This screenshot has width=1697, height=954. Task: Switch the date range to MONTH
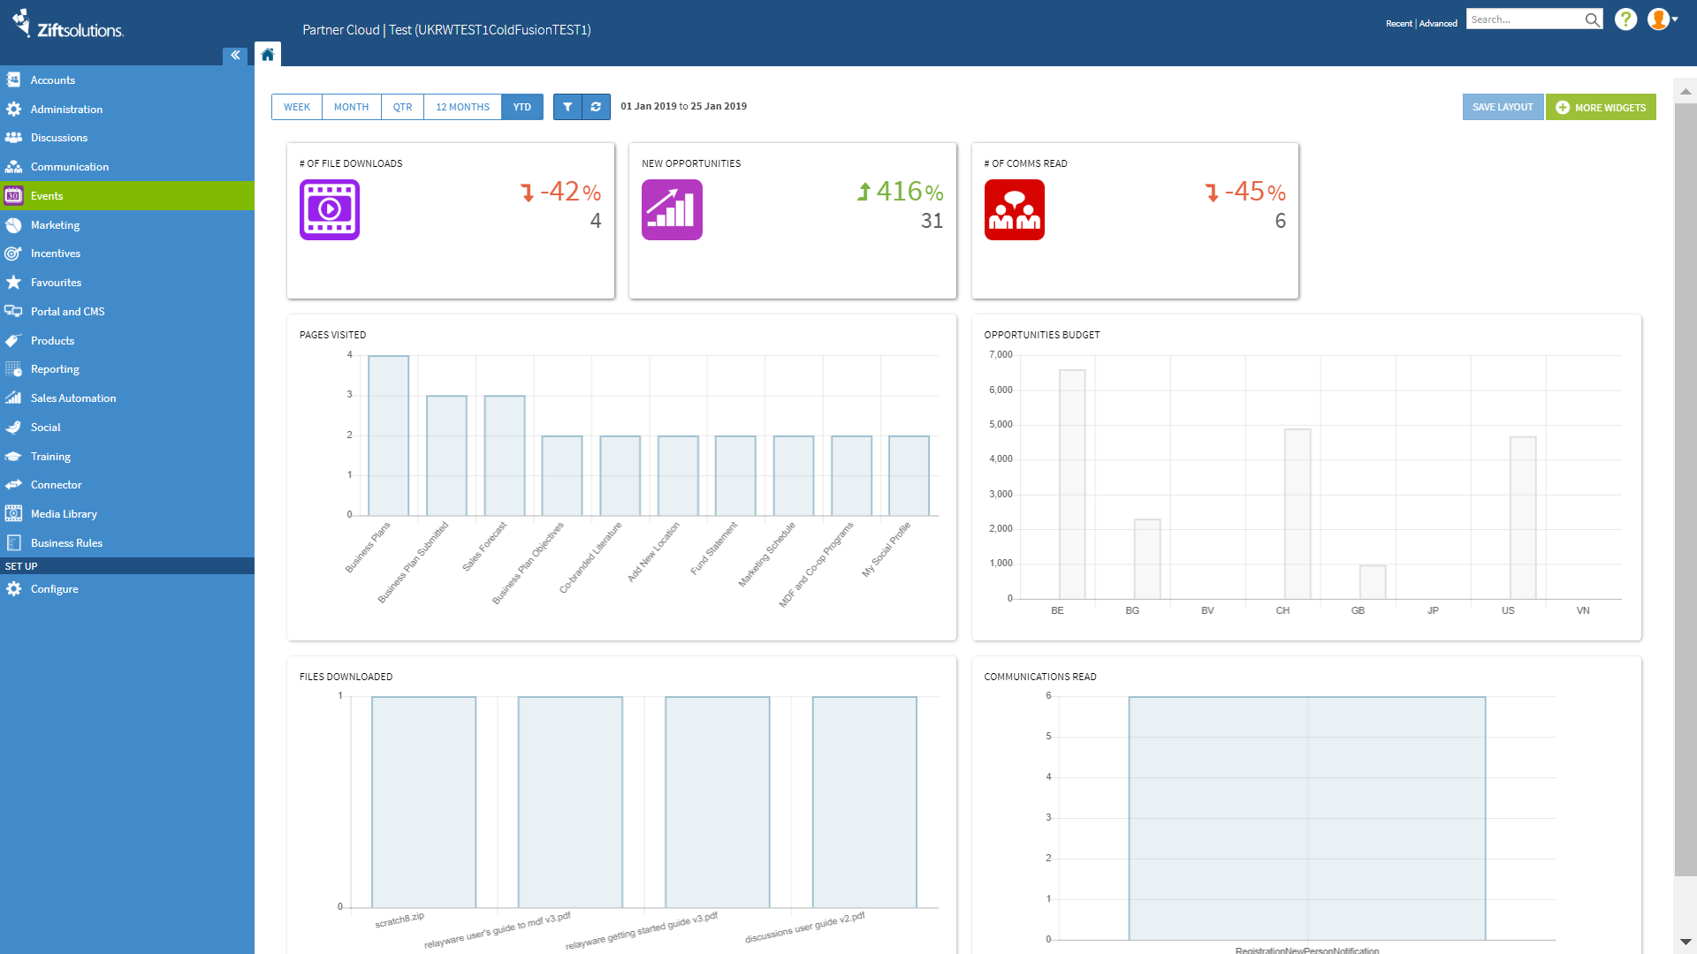click(351, 106)
